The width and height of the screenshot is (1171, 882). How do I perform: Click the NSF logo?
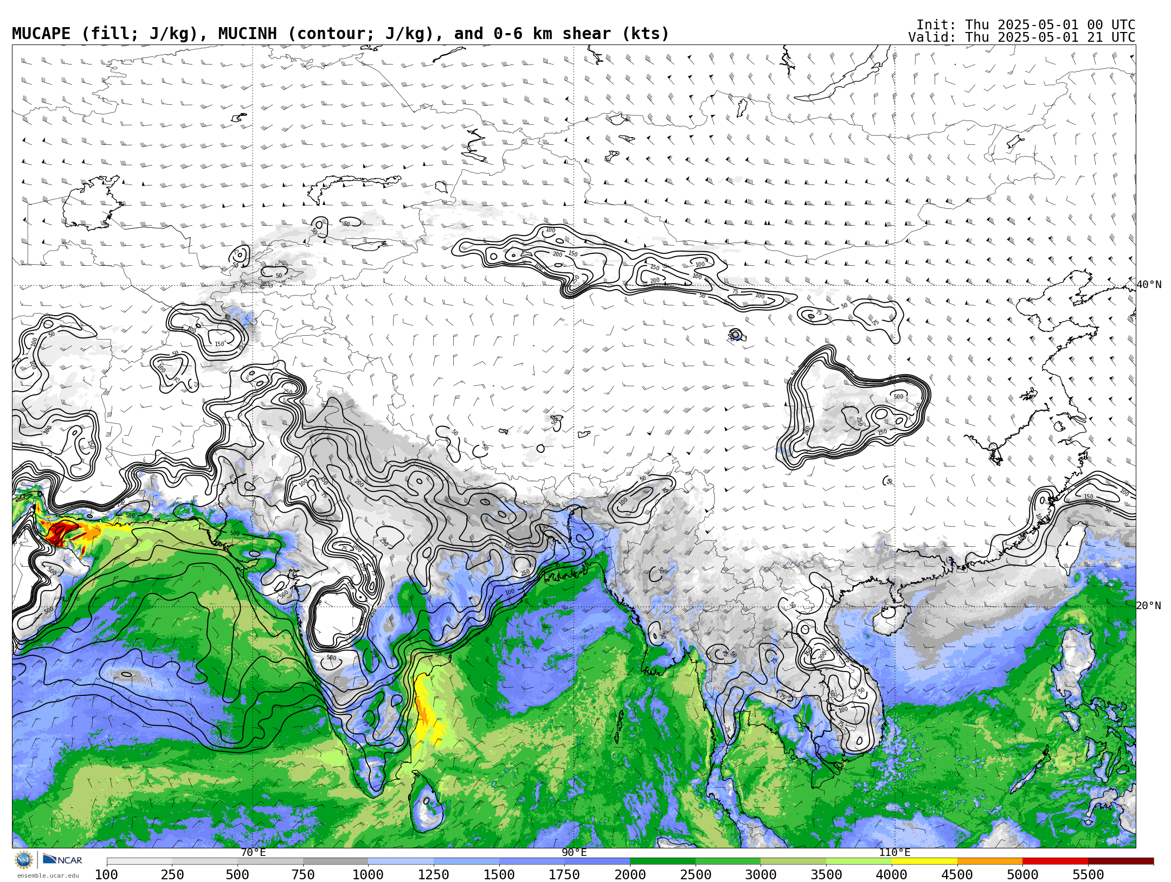coord(24,860)
